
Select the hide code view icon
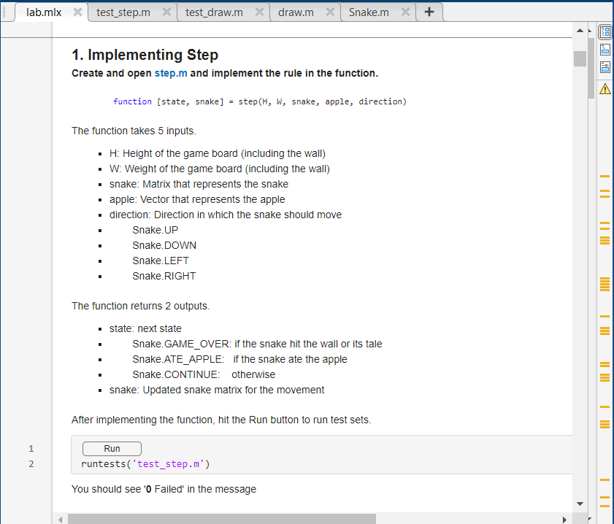(x=605, y=66)
